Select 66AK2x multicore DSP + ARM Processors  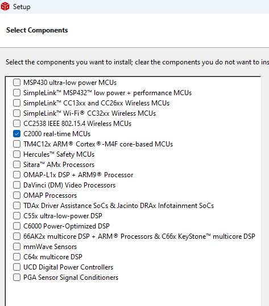(16, 236)
